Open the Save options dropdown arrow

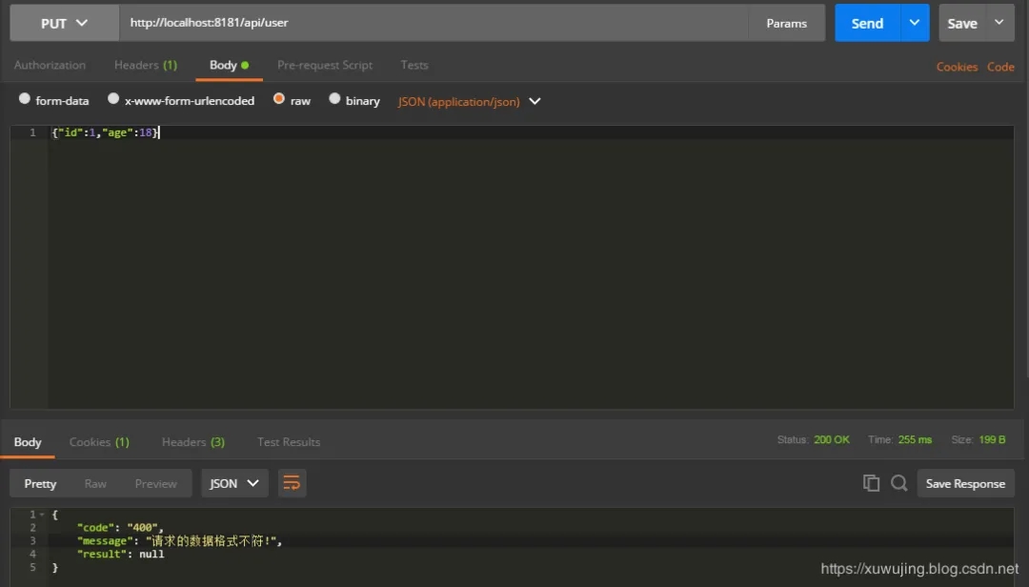pyautogui.click(x=999, y=23)
